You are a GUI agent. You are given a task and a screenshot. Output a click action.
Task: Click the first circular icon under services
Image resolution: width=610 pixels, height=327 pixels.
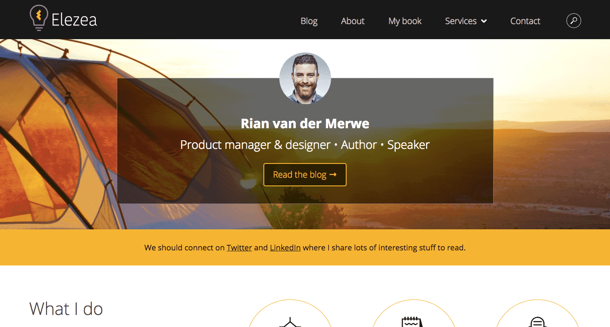290,313
